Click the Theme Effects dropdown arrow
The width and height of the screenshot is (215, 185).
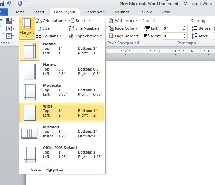coord(14,36)
